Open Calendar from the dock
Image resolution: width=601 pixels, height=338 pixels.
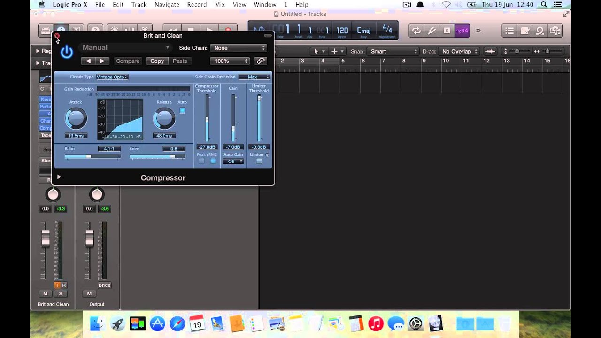coord(197,323)
